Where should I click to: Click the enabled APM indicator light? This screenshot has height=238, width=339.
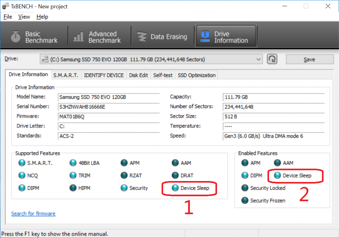tap(245, 163)
